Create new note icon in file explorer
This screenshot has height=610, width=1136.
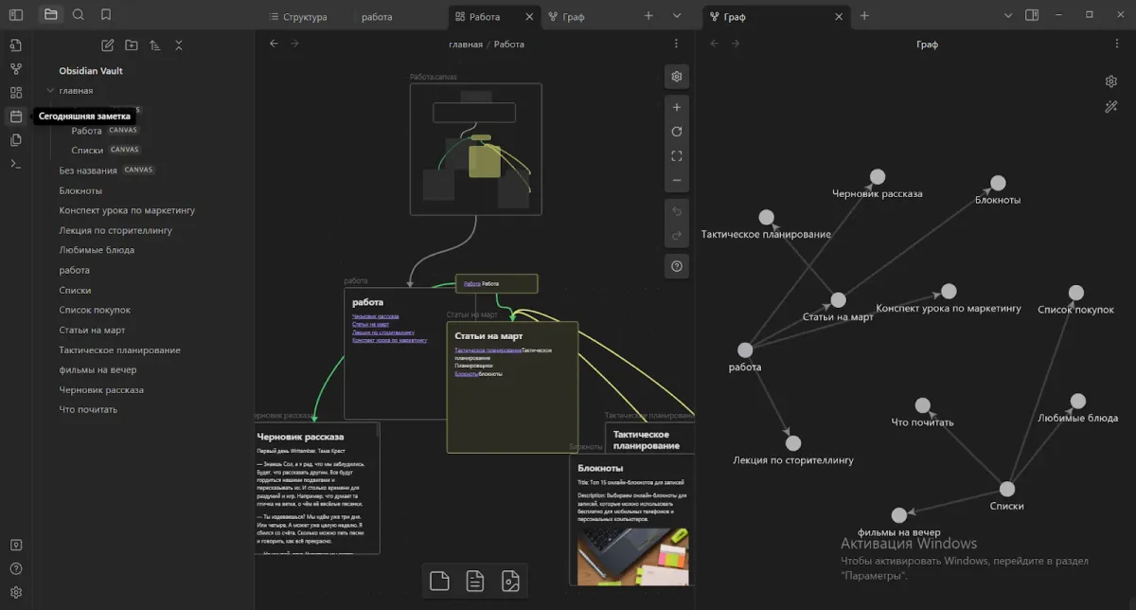107,45
